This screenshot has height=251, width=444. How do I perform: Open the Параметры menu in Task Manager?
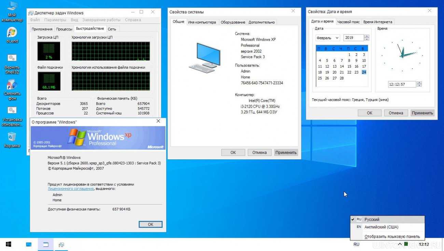(55, 20)
